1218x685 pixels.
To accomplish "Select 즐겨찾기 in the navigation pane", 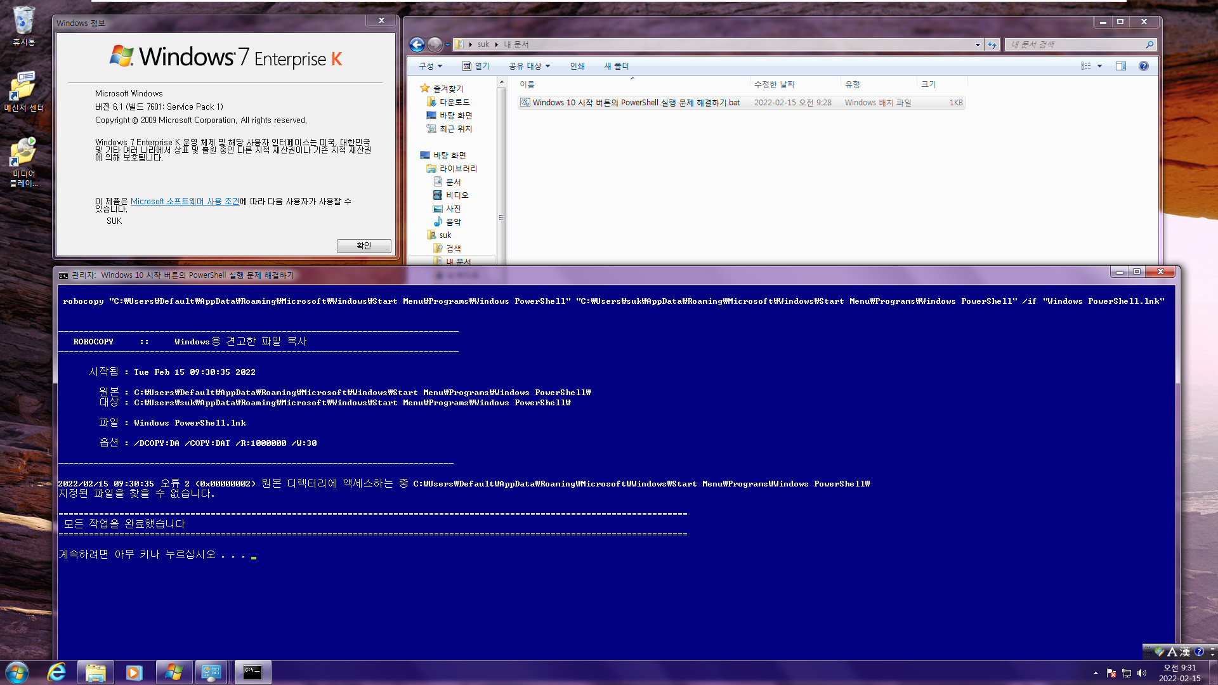I will [x=442, y=89].
